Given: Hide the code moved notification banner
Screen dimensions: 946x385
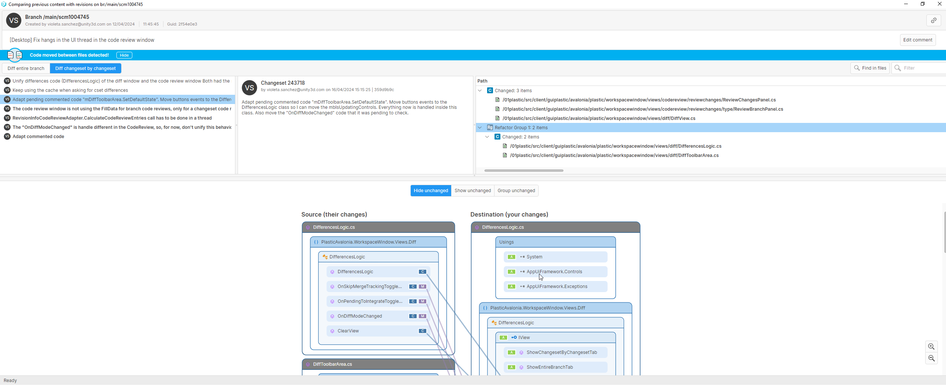Looking at the screenshot, I should [x=124, y=55].
